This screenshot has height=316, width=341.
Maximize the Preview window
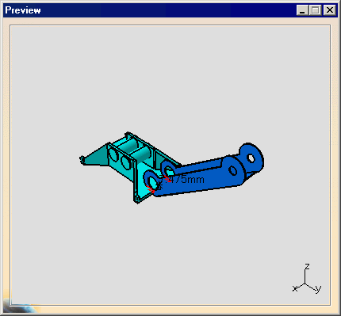click(315, 10)
